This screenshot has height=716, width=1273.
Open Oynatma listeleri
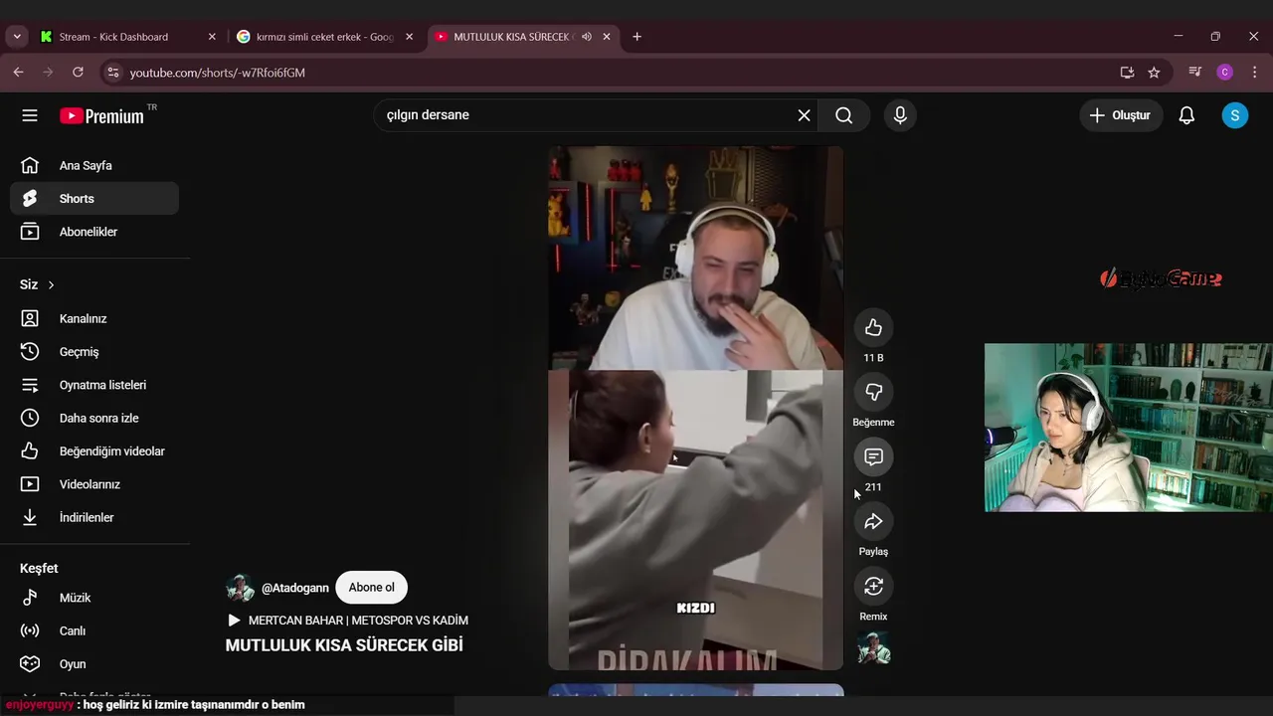pyautogui.click(x=94, y=385)
